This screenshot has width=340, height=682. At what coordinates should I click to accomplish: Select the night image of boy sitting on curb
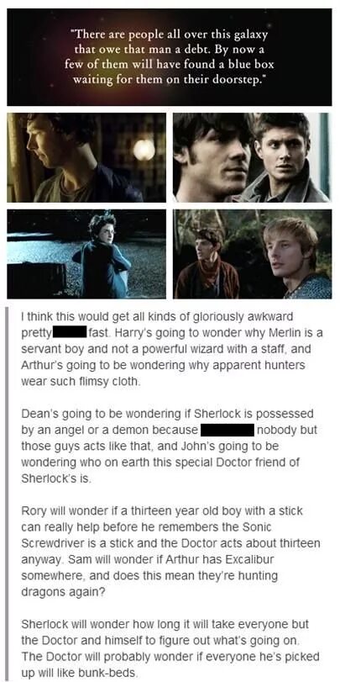click(86, 254)
